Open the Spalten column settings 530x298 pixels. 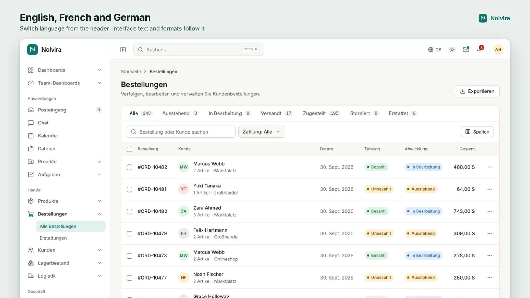[x=477, y=132]
